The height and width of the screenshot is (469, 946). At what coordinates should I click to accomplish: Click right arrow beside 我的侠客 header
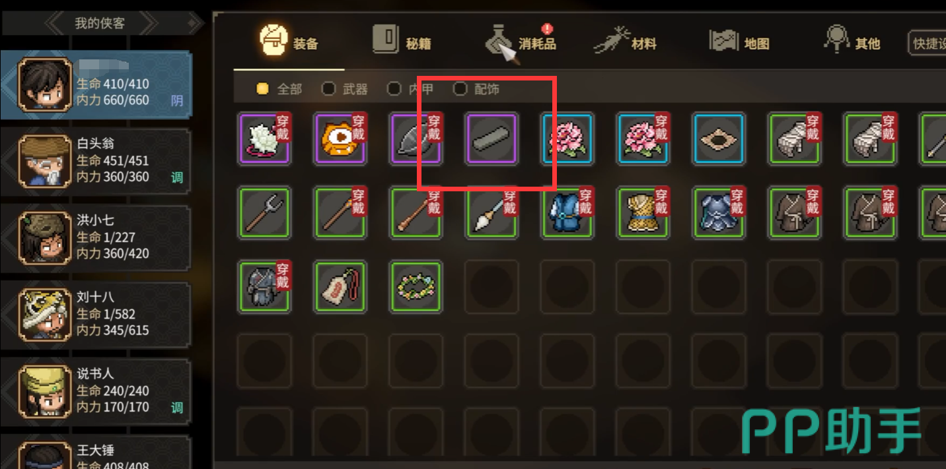coord(149,24)
